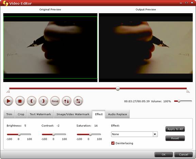The width and height of the screenshot is (196, 159).
Task: Maximize the Video Editor window
Action: pos(186,3)
